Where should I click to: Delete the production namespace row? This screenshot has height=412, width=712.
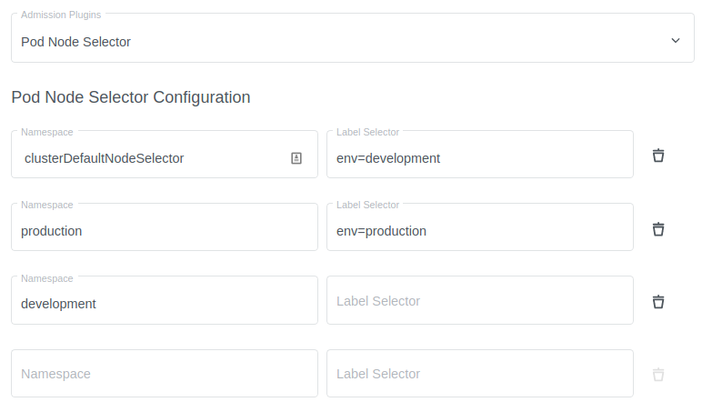coord(658,228)
